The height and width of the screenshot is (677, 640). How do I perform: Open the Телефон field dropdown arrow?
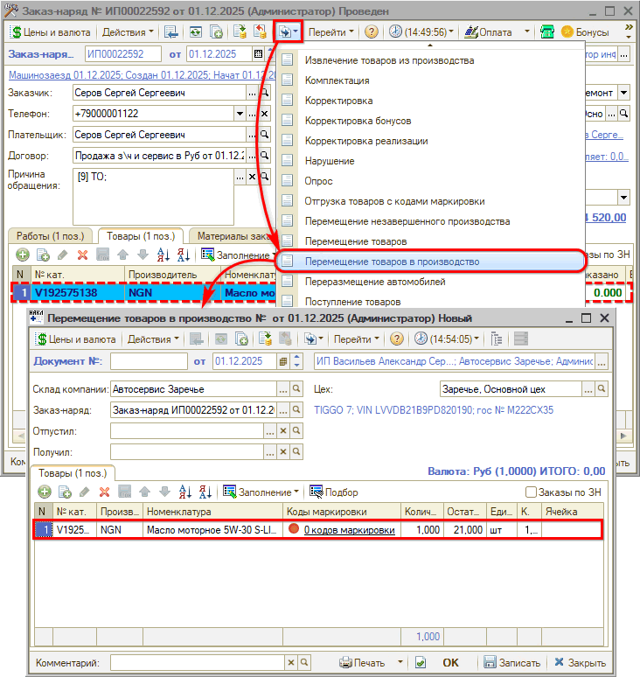pos(240,115)
